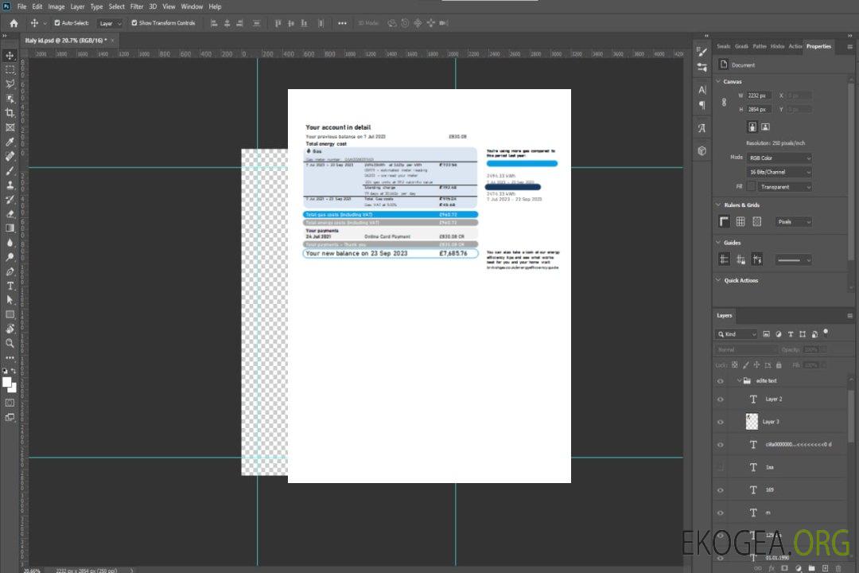The width and height of the screenshot is (859, 573).
Task: Click the foreground color swatch
Action: click(x=7, y=382)
